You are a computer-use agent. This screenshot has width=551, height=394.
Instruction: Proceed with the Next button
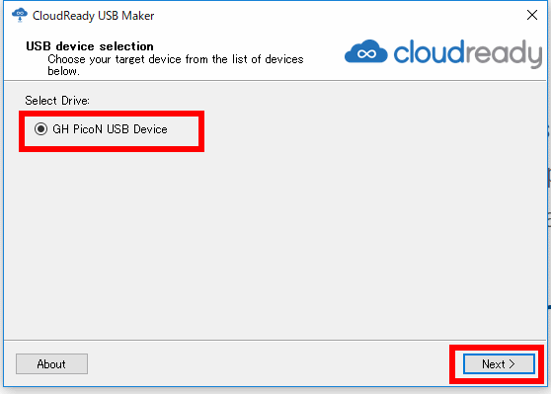(499, 364)
